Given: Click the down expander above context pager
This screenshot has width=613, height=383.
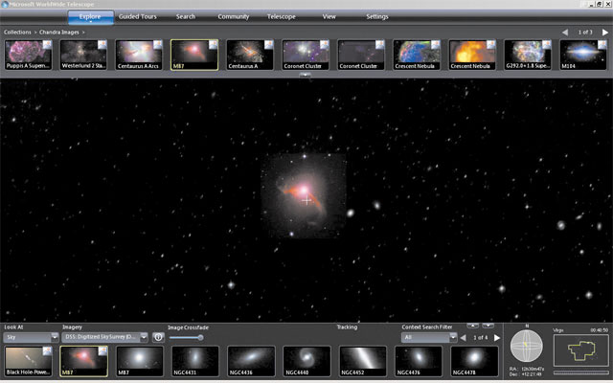Looking at the screenshot, I should click(x=488, y=326).
